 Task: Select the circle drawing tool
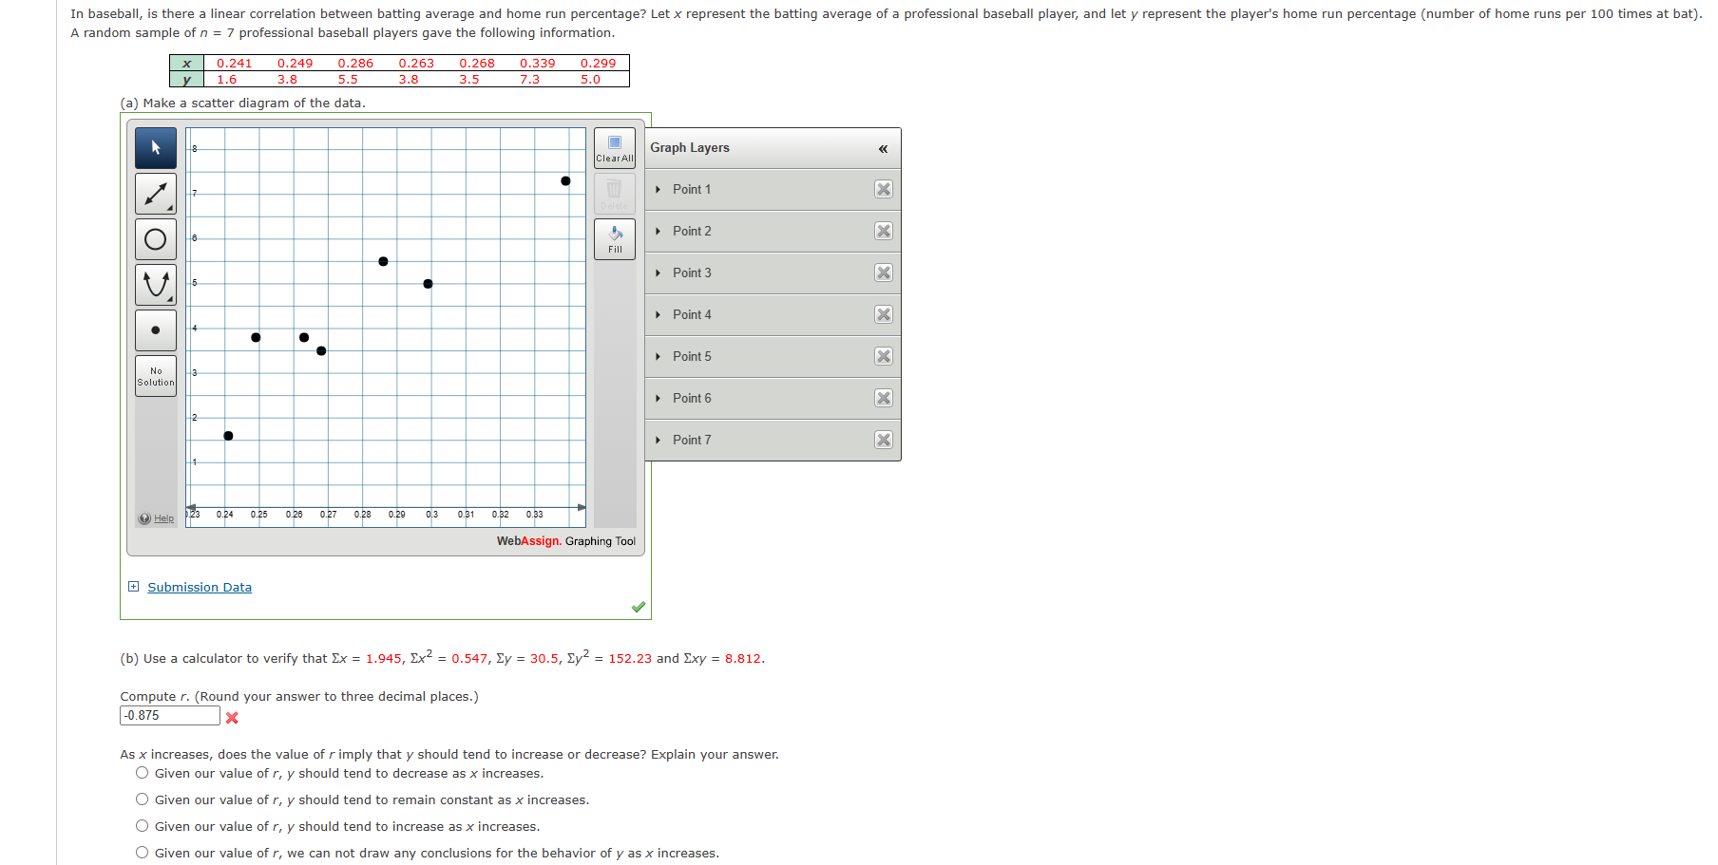click(155, 238)
